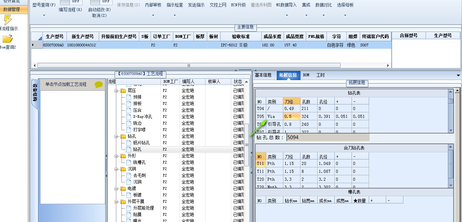
Task: Collapse the 层压 tree node
Action: (x=117, y=91)
